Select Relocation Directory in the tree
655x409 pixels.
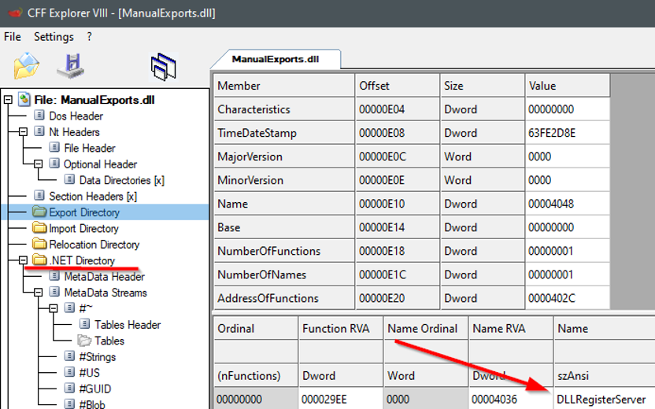click(x=94, y=244)
